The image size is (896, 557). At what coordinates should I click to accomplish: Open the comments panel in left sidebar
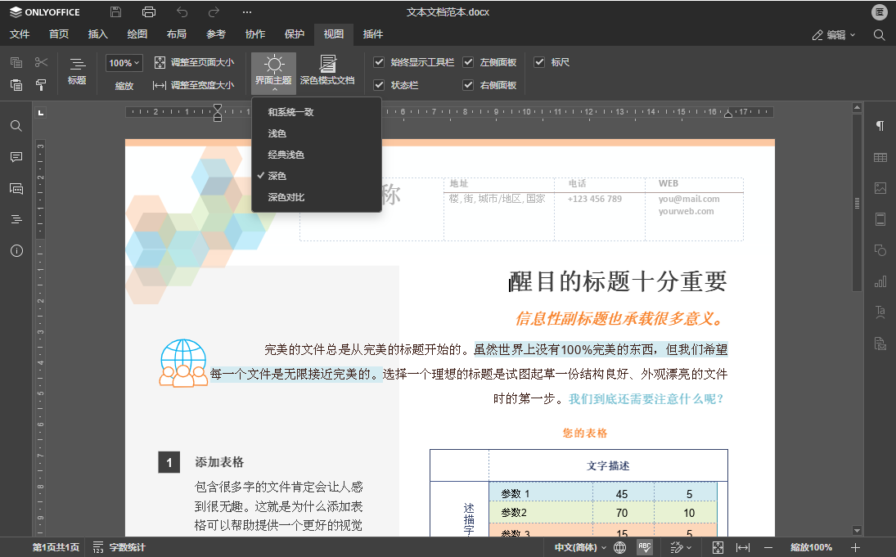point(16,157)
